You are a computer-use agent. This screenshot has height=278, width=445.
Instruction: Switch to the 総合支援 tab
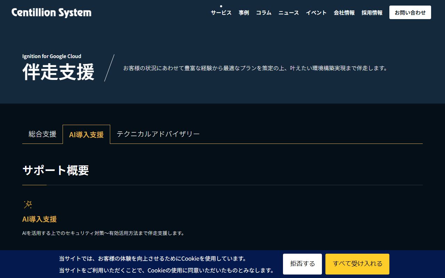42,134
